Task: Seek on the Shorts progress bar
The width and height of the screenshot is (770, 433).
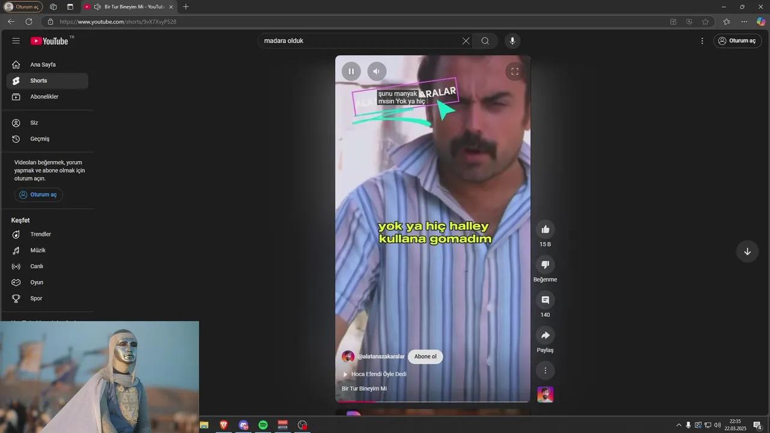Action: [x=433, y=401]
